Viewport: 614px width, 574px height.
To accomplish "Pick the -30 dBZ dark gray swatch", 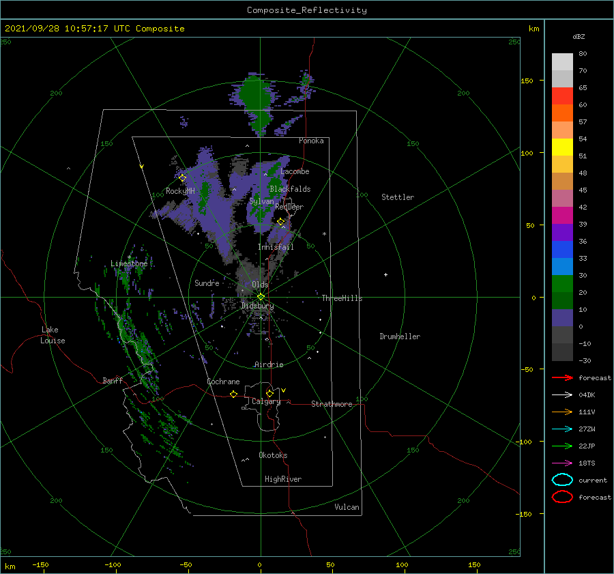I will point(562,352).
